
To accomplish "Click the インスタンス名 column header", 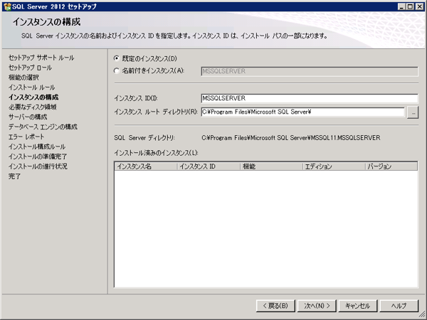I will (x=146, y=166).
